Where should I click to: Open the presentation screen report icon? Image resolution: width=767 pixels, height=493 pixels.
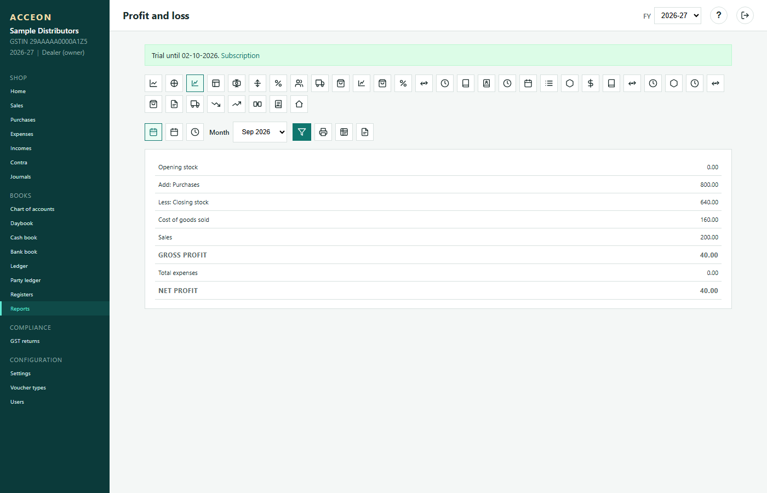pos(237,83)
